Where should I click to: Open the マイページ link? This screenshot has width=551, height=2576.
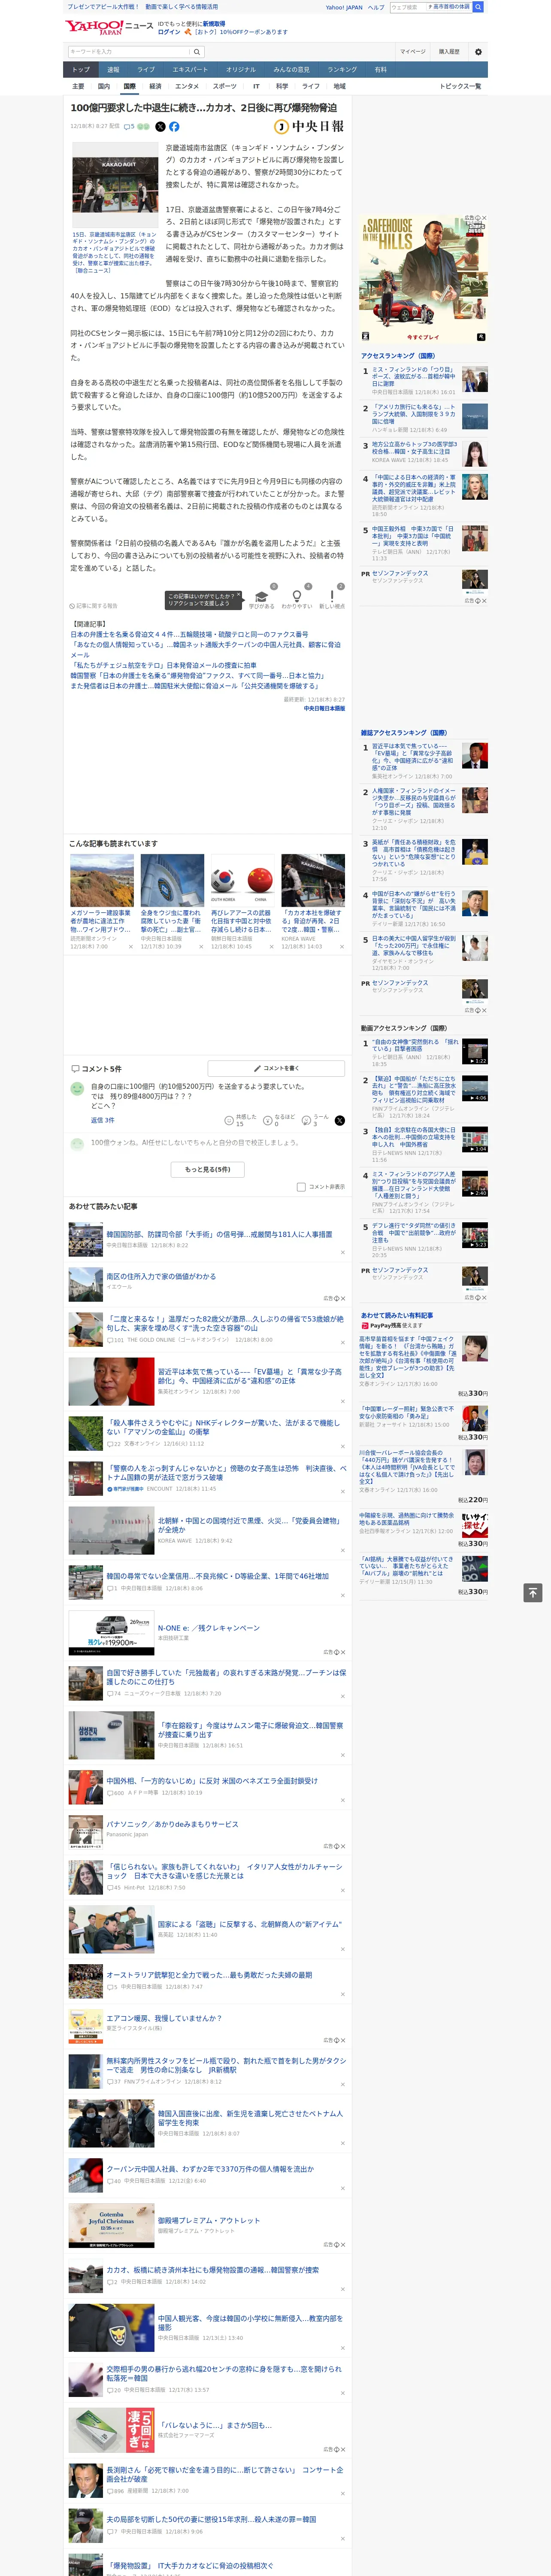pyautogui.click(x=413, y=52)
